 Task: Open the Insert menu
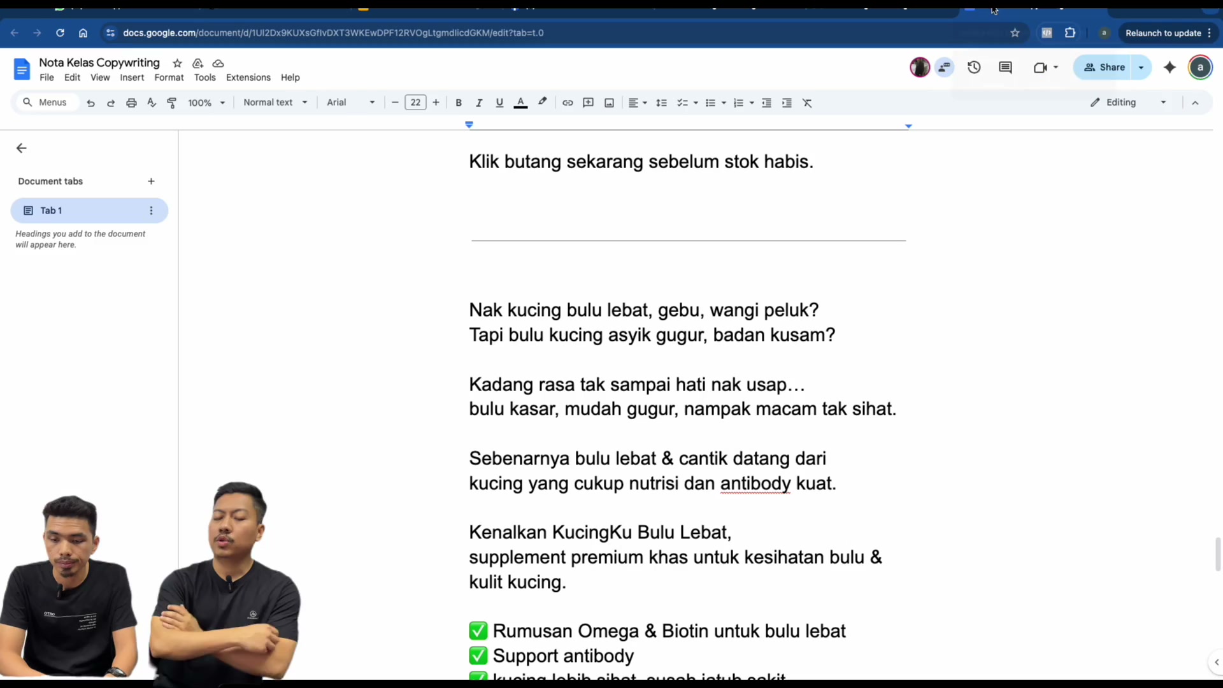tap(132, 78)
